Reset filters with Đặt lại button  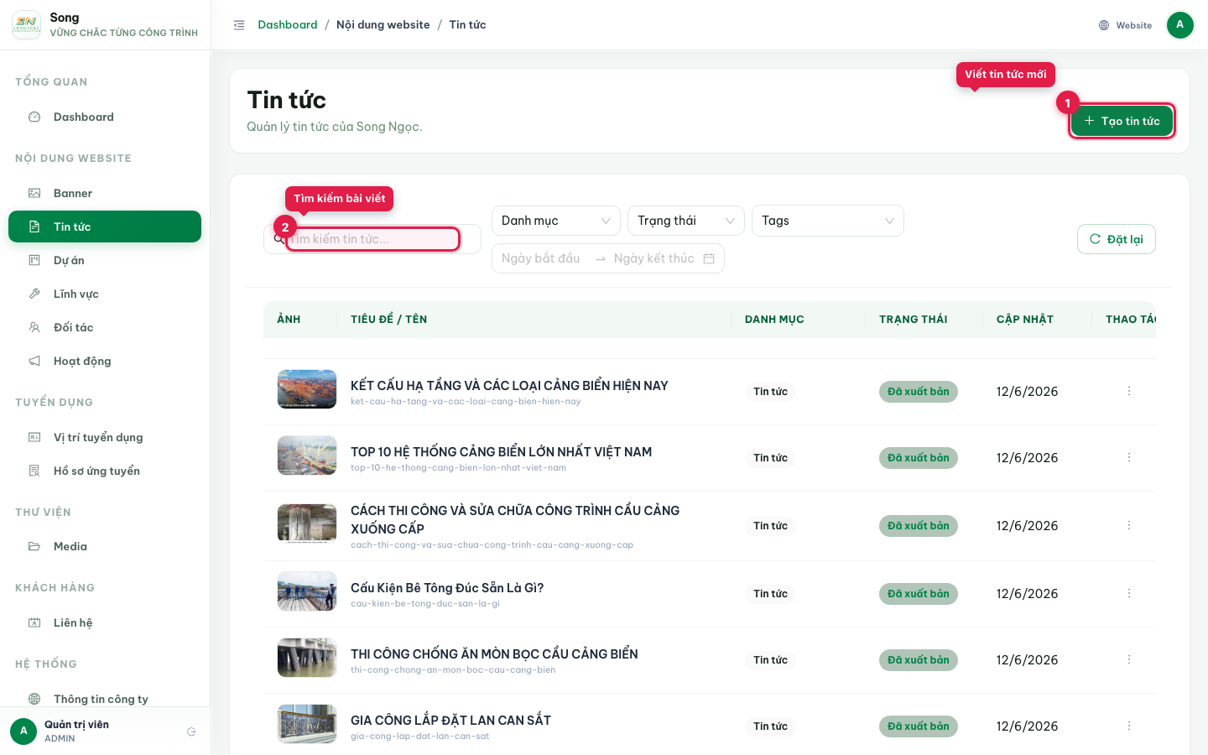(1117, 239)
